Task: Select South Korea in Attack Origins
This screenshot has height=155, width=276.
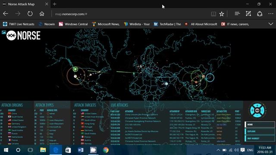Action: (16, 117)
